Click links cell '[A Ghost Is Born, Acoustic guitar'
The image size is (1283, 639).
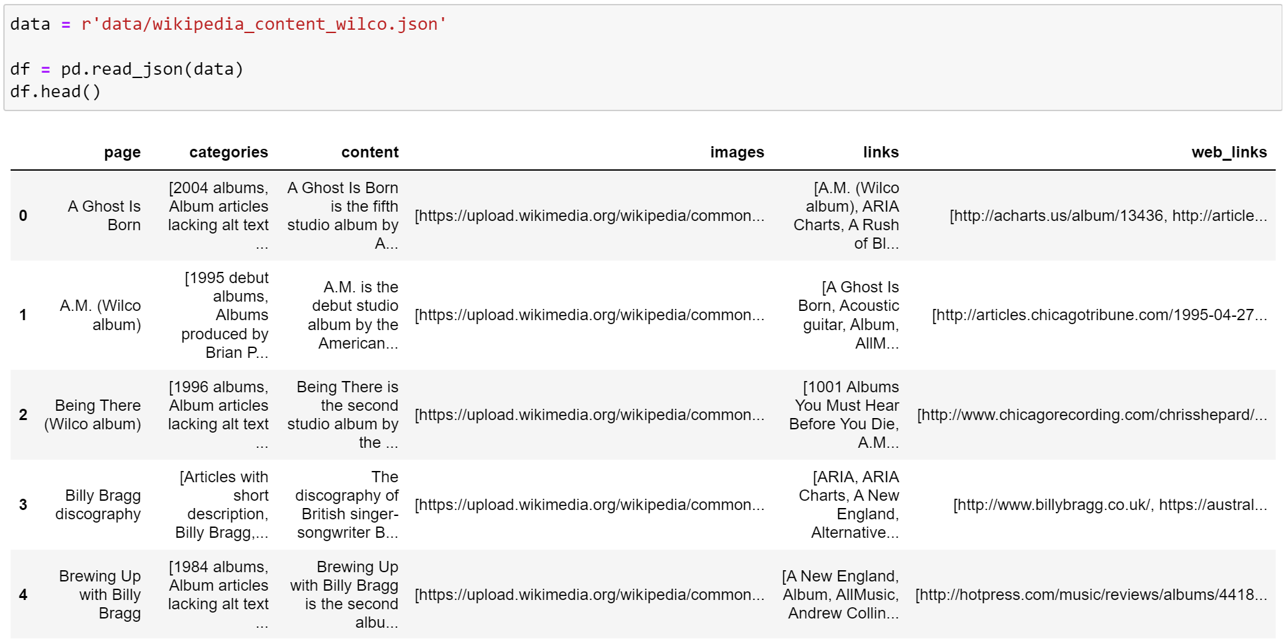pyautogui.click(x=848, y=315)
